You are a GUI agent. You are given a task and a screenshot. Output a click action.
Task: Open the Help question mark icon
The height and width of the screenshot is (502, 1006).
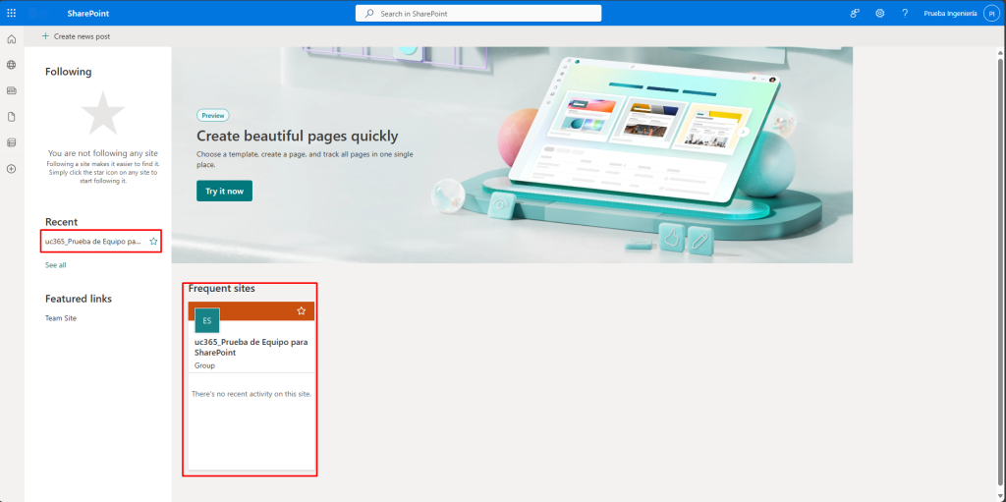tap(904, 13)
